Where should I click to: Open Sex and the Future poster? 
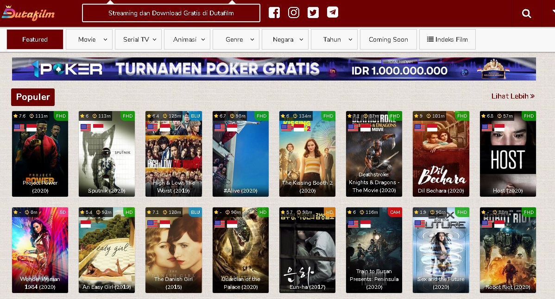(441, 250)
